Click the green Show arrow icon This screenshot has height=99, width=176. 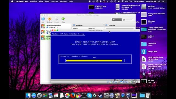[x=63, y=19]
